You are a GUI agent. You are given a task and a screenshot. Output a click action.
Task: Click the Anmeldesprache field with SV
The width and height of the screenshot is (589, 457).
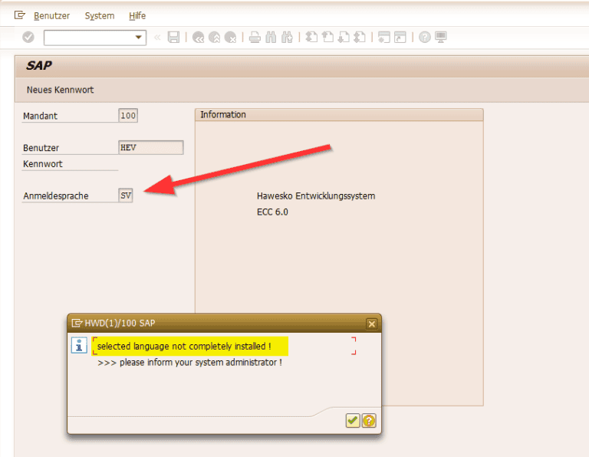coord(126,196)
